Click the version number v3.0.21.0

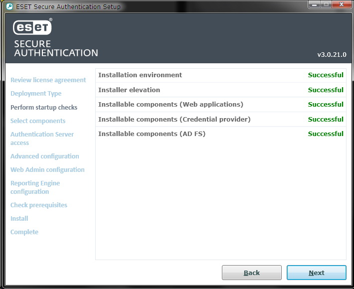point(332,55)
